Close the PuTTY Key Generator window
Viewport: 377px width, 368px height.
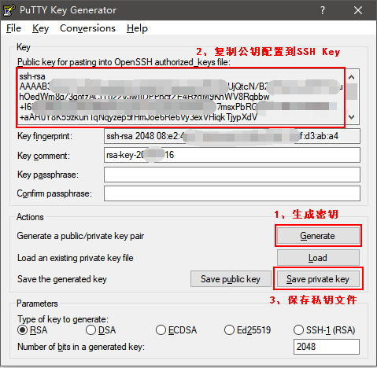click(x=358, y=10)
